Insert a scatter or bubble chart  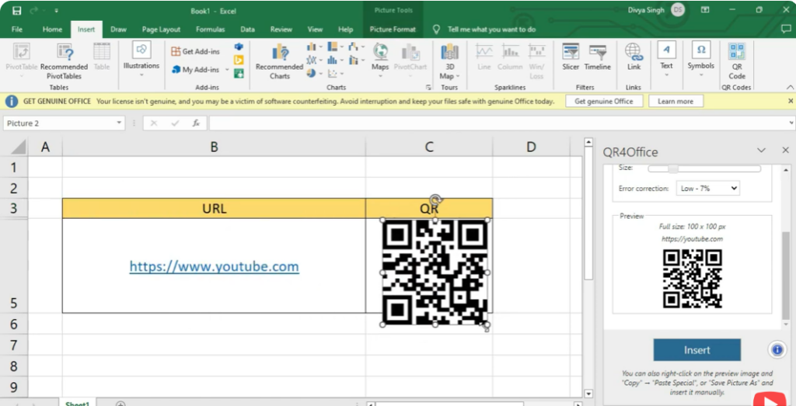(335, 74)
